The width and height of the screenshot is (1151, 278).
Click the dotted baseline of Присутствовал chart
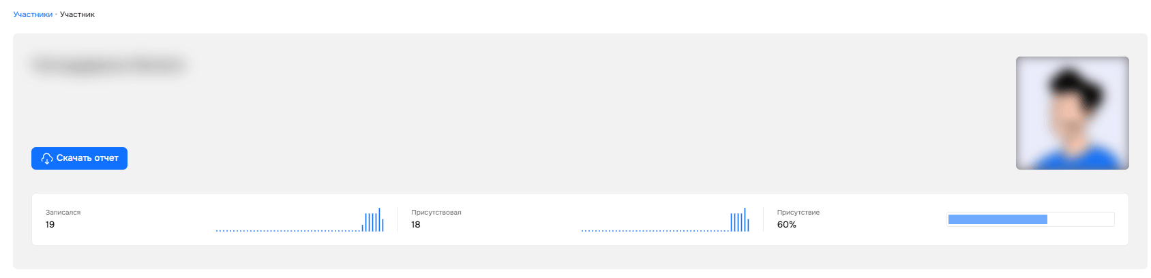pos(655,230)
